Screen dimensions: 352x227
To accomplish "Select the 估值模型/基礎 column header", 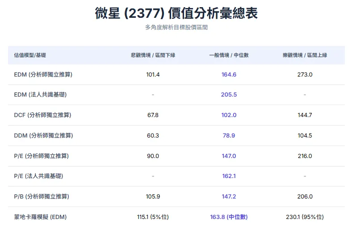I will [30, 55].
